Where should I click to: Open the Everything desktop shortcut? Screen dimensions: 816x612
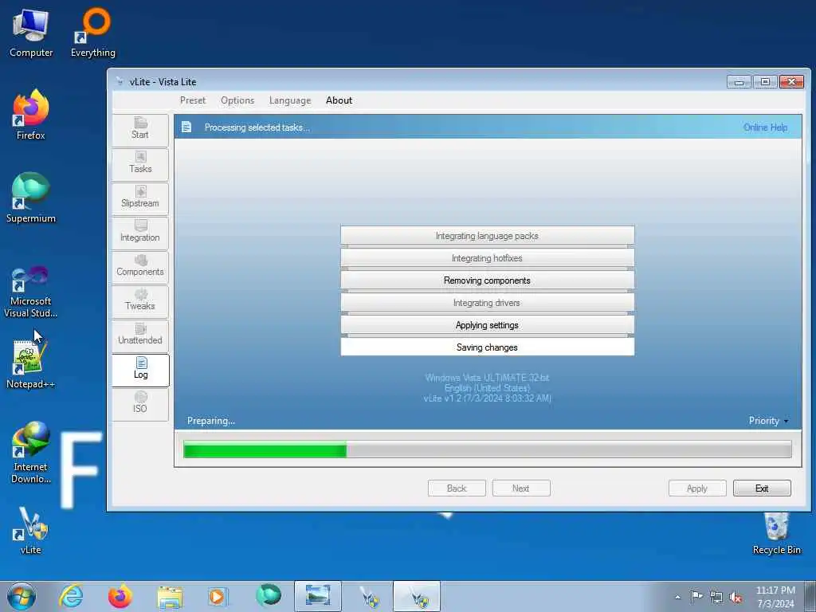pos(93,33)
